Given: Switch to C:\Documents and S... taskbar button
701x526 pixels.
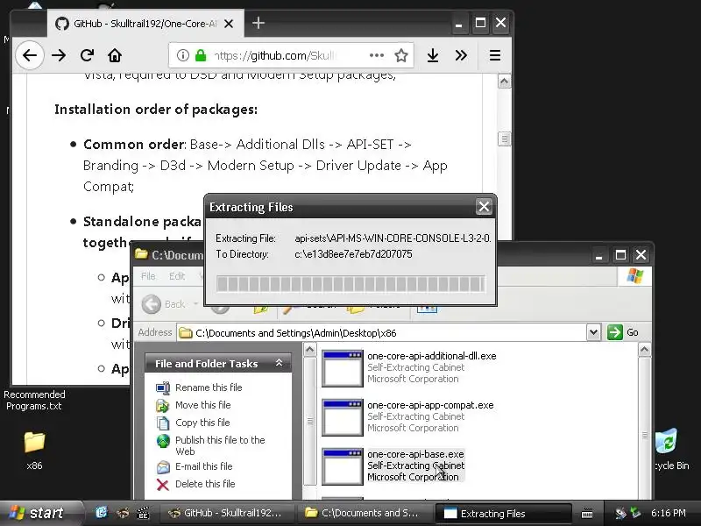Looking at the screenshot, I should tap(364, 513).
